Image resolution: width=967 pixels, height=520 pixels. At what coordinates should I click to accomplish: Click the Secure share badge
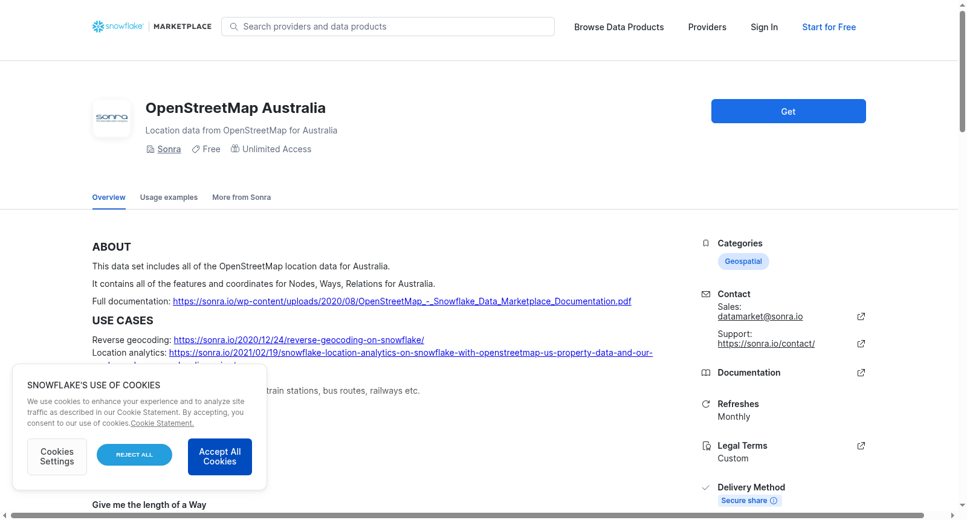[749, 501]
